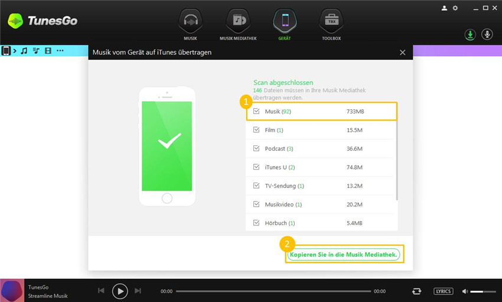Switch to the MUSIK MEDIATHEK tab label

tap(238, 38)
